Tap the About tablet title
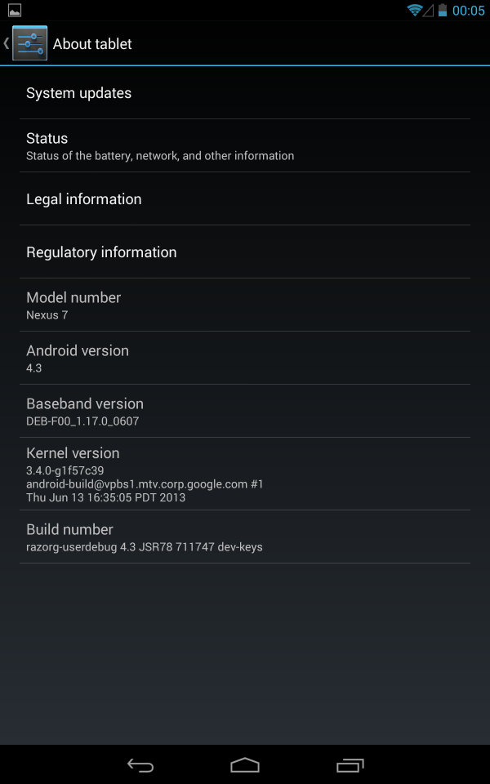 tap(92, 44)
